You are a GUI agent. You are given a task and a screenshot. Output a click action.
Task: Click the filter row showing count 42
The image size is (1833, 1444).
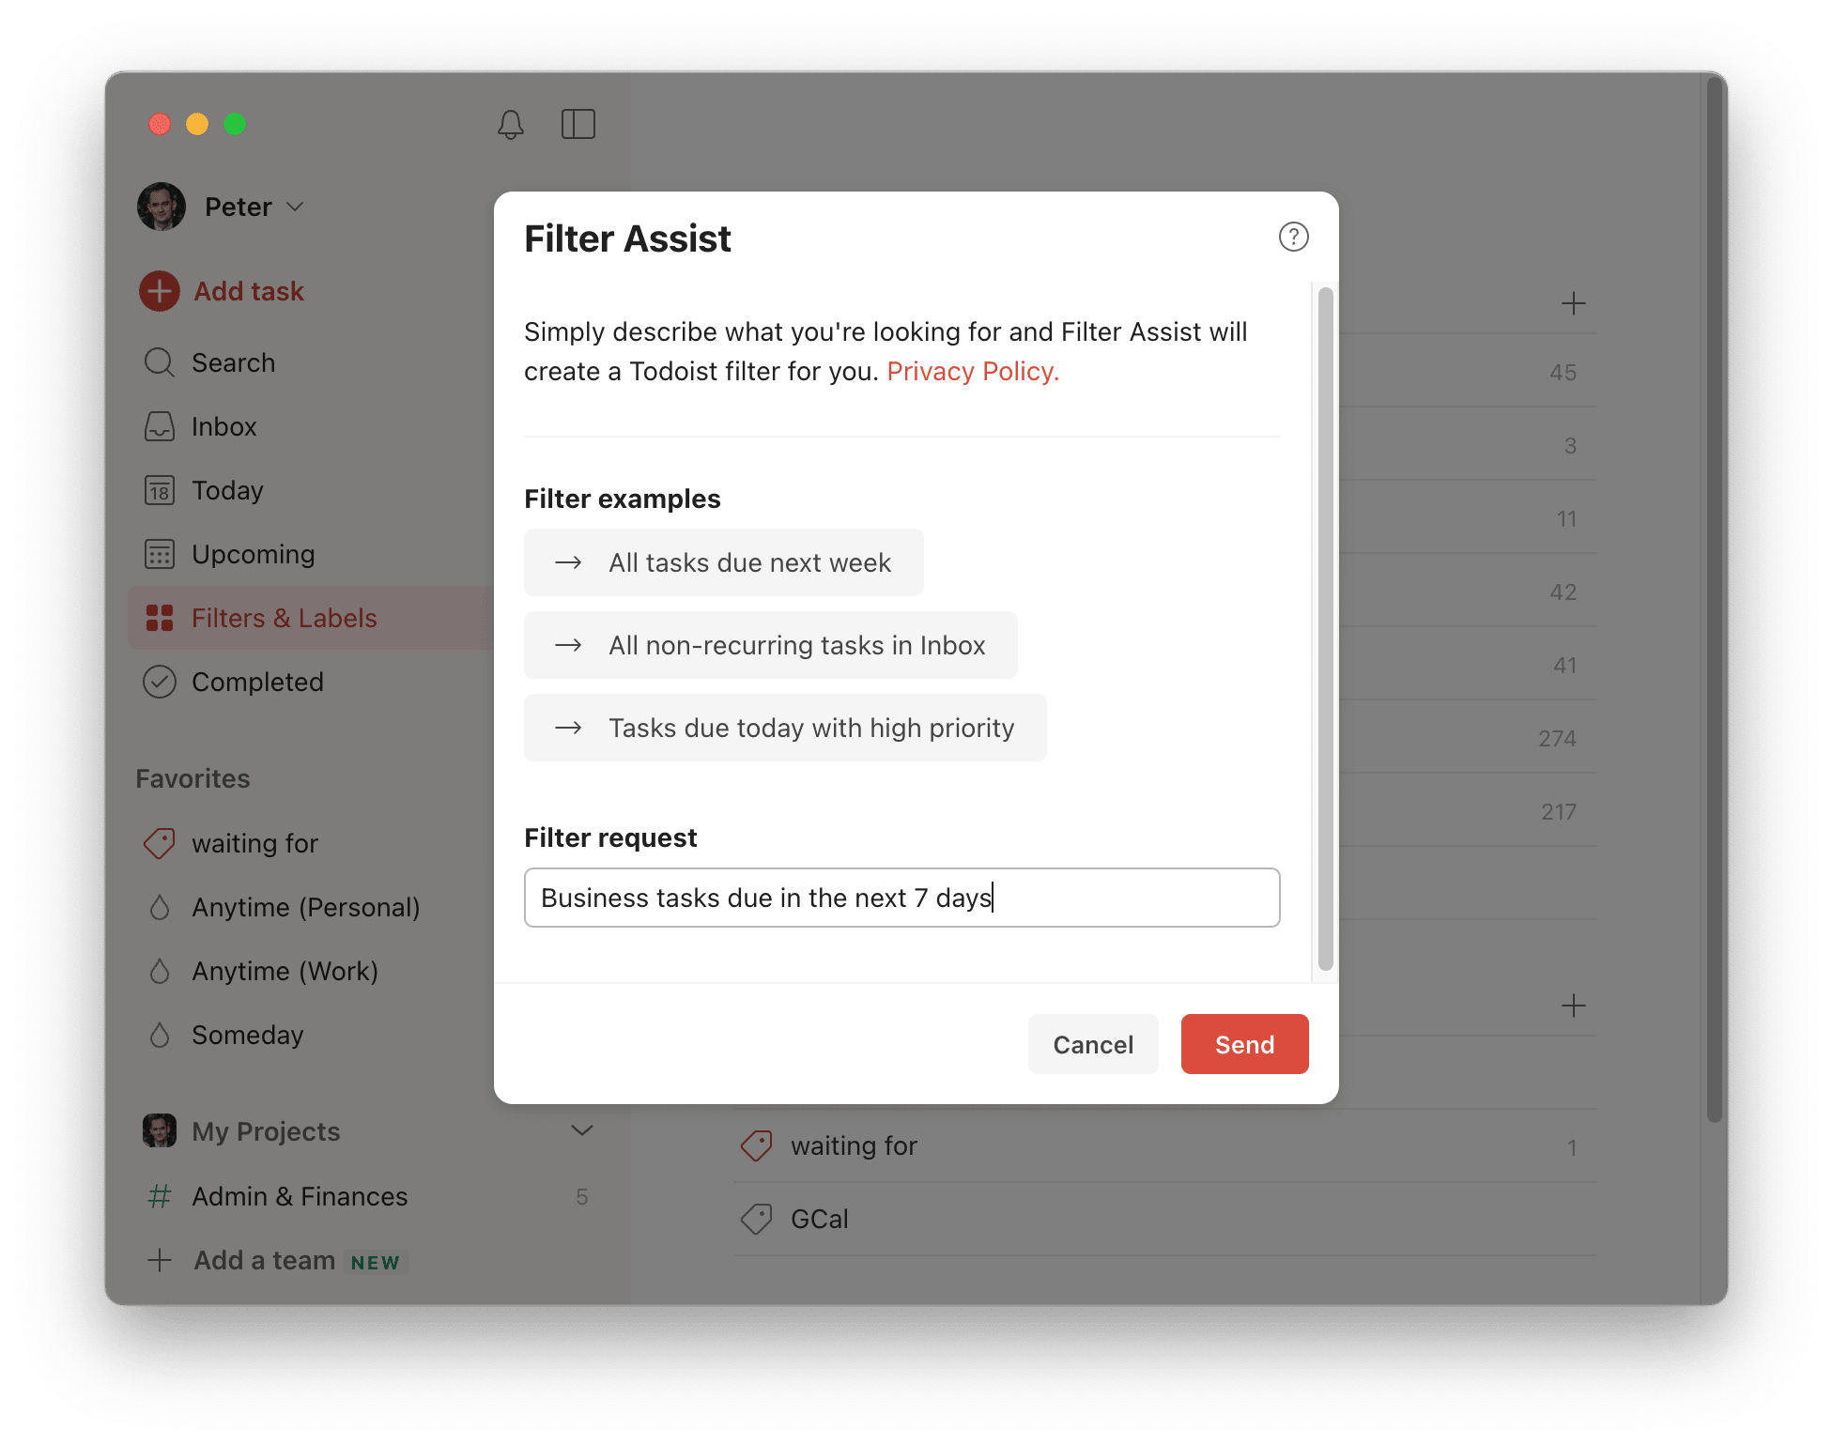click(1468, 591)
